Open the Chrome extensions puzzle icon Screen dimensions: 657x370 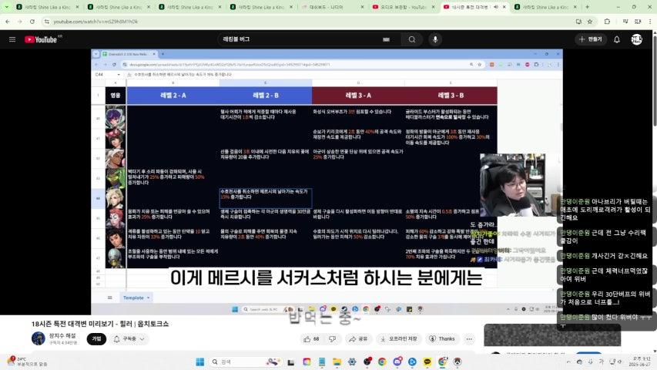click(607, 22)
